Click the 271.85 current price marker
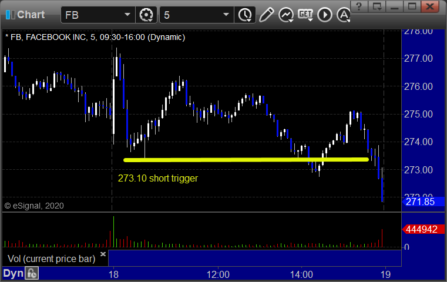 [x=423, y=202]
